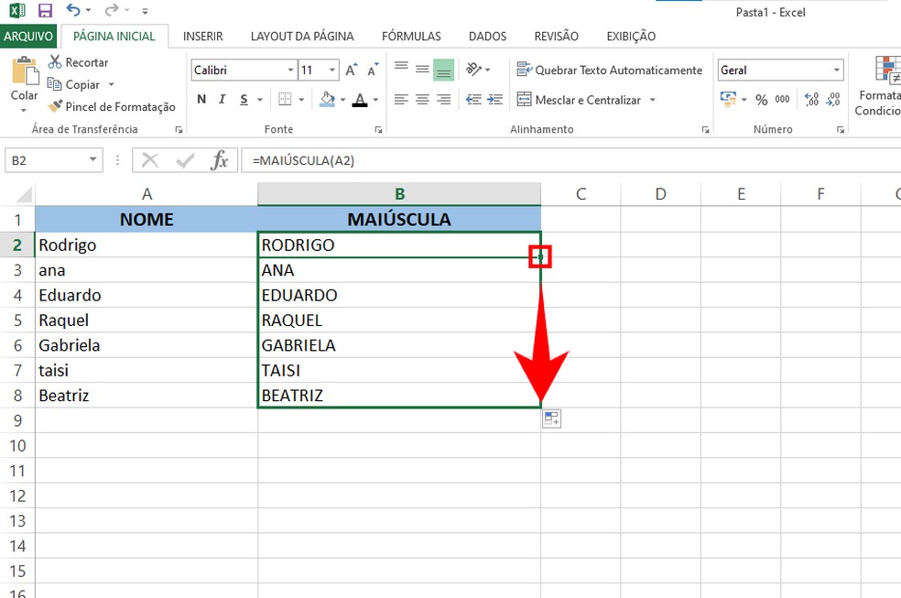Save the workbook using the Save icon
This screenshot has height=598, width=901.
point(44,9)
